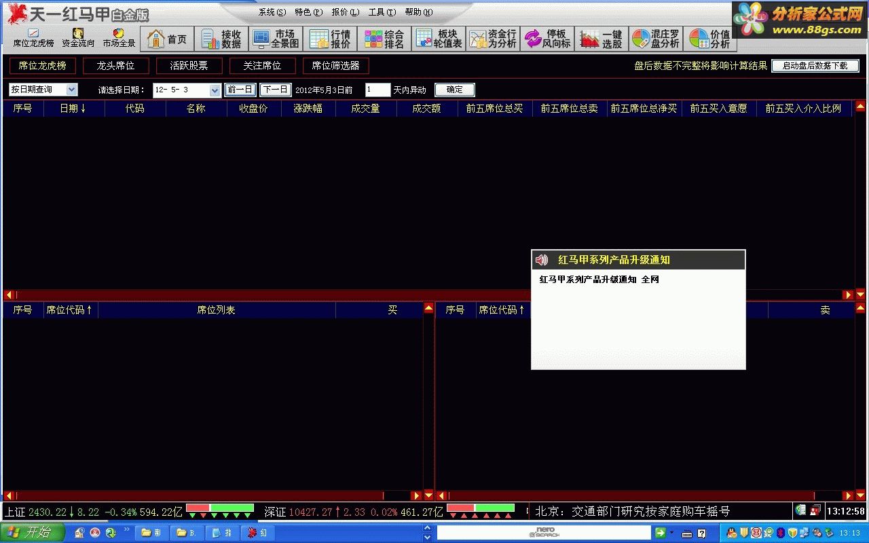The width and height of the screenshot is (869, 543).
Task: Click the Windows 开始 Start button
Action: (x=32, y=533)
